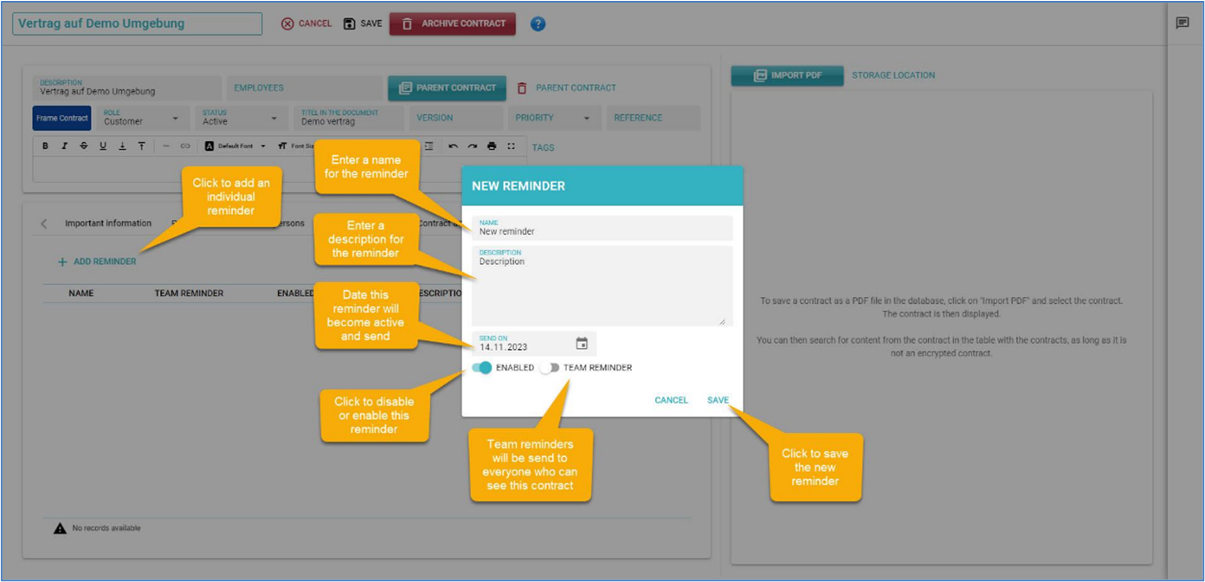
Task: Click the blue help question mark icon
Action: (538, 24)
